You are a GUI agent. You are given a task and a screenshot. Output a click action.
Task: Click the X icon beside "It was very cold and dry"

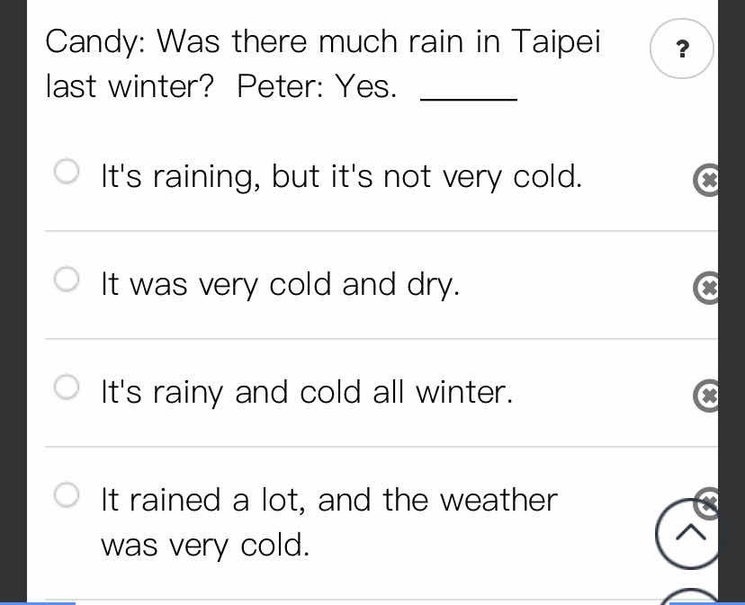(x=706, y=288)
